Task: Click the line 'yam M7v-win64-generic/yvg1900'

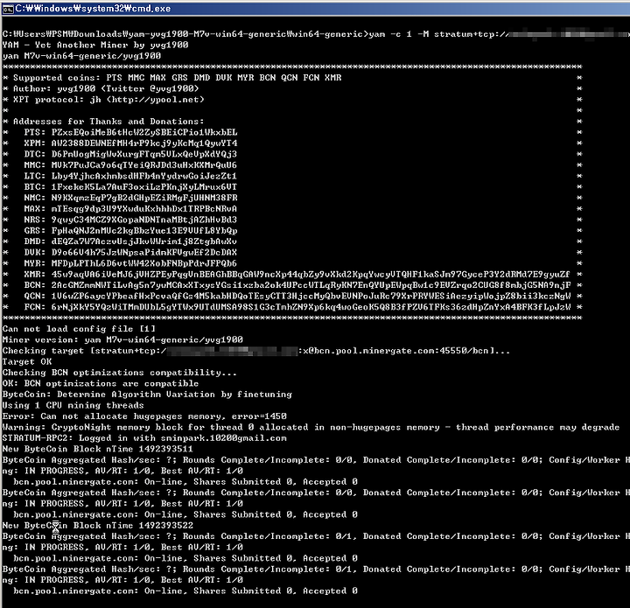Action: pos(81,56)
